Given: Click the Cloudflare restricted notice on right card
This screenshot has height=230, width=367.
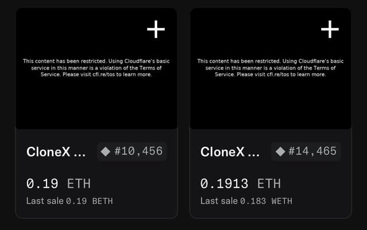Looking at the screenshot, I should [x=270, y=68].
